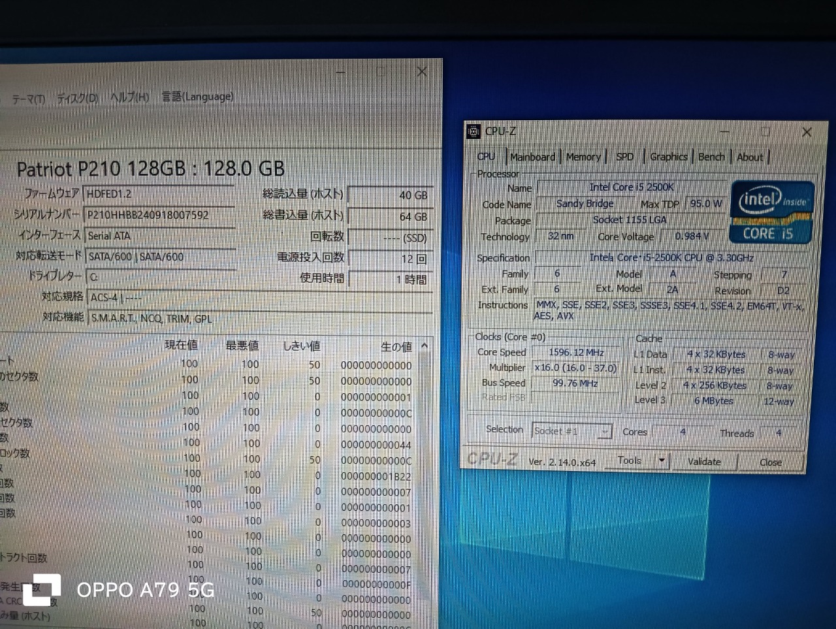The width and height of the screenshot is (836, 629).
Task: Click the L1 Inst. cache value 4 x 32 KBytes
Action: (x=715, y=370)
